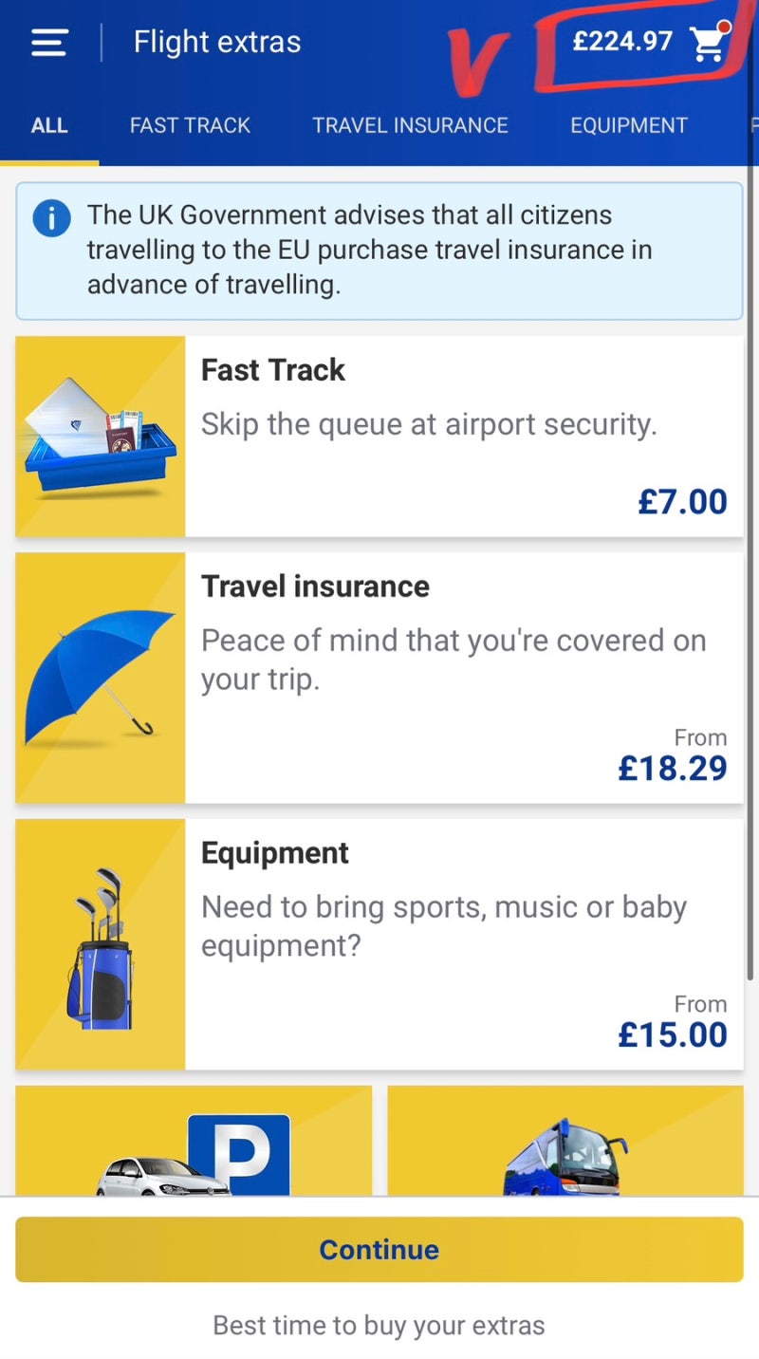Tap the golf bag equipment image
The image size is (759, 1359).
pyautogui.click(x=101, y=944)
